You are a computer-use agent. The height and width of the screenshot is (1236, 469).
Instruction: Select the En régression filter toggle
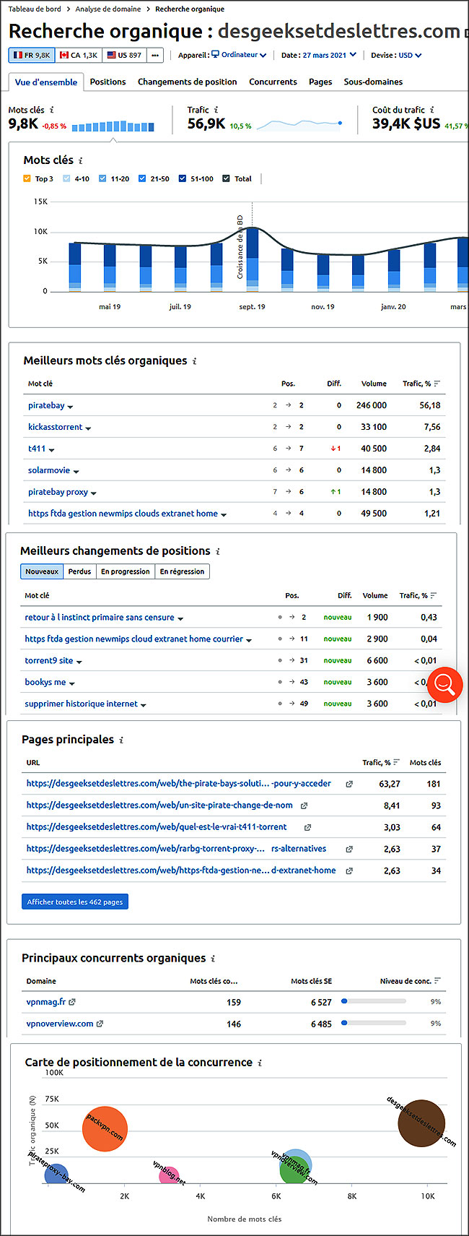click(x=182, y=571)
